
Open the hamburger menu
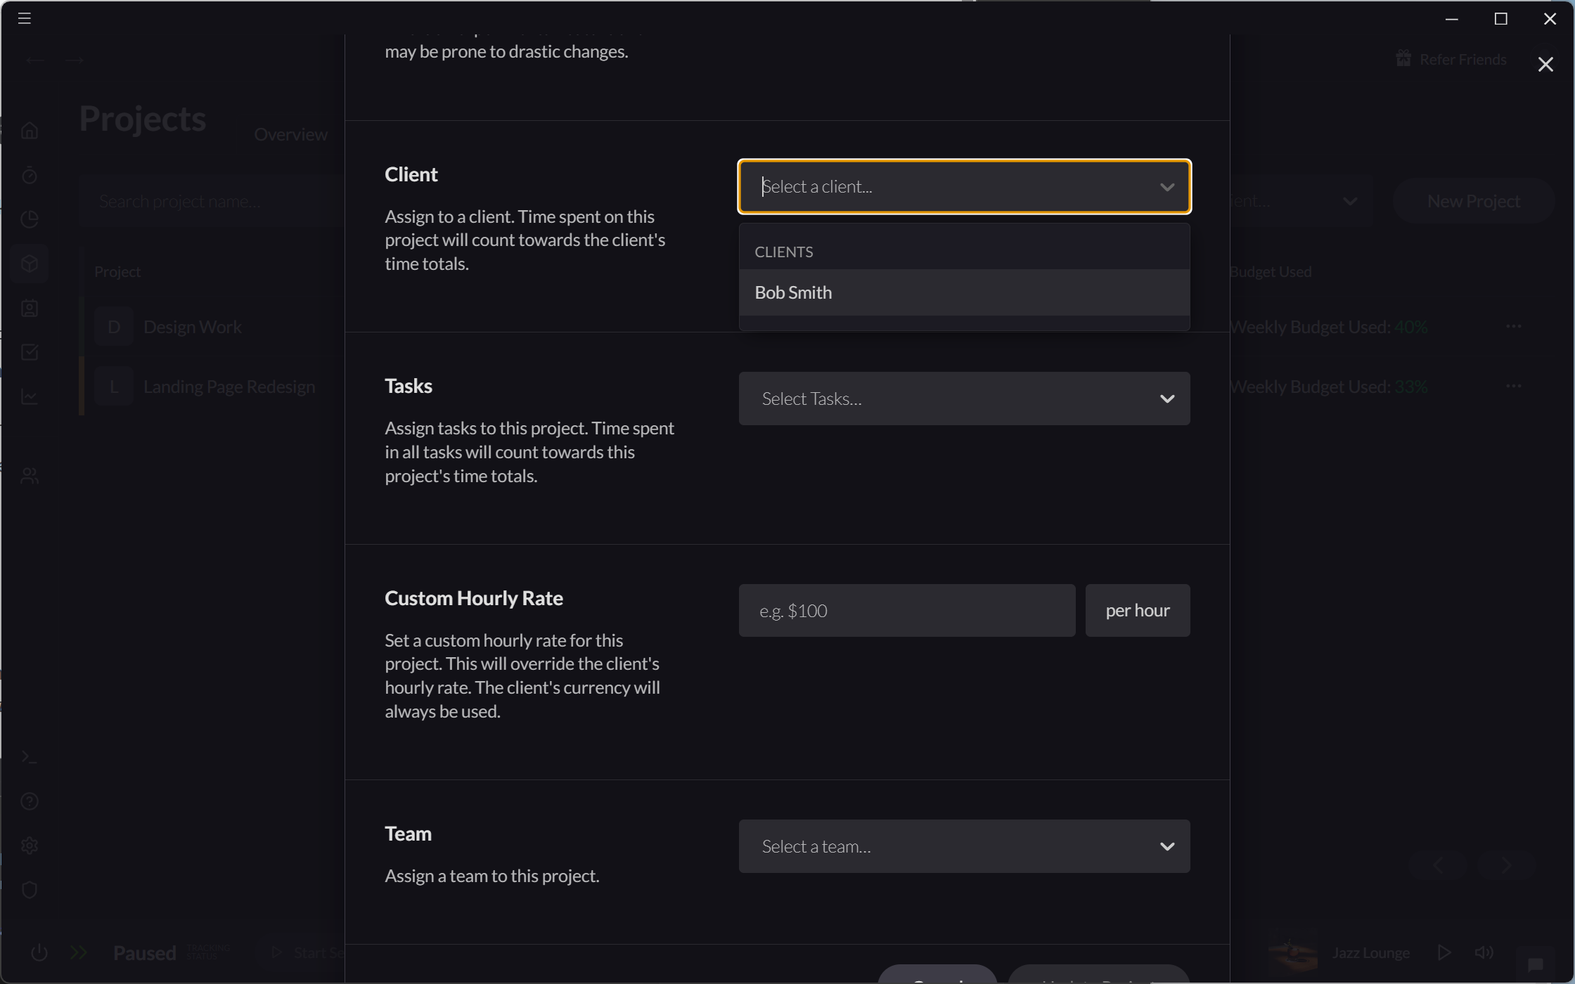tap(24, 18)
